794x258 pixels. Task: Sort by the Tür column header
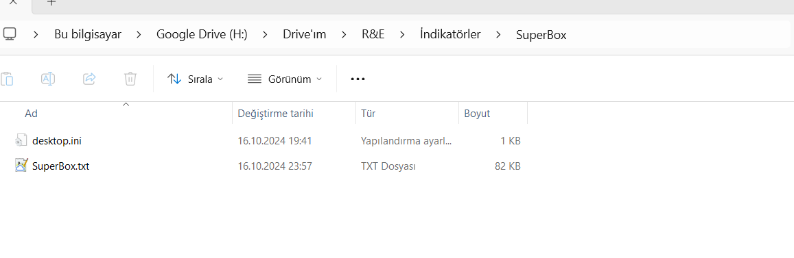(407, 114)
